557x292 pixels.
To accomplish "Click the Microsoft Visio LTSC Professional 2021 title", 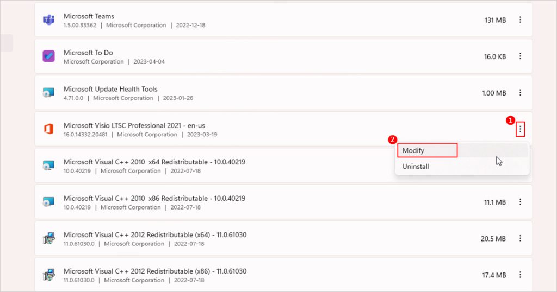I will (134, 125).
